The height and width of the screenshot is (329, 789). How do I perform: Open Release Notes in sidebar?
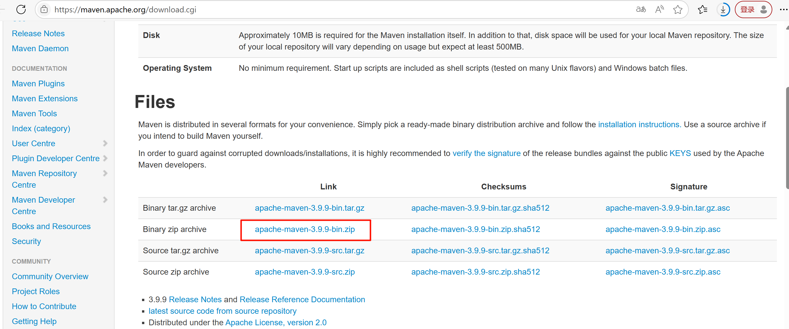38,33
